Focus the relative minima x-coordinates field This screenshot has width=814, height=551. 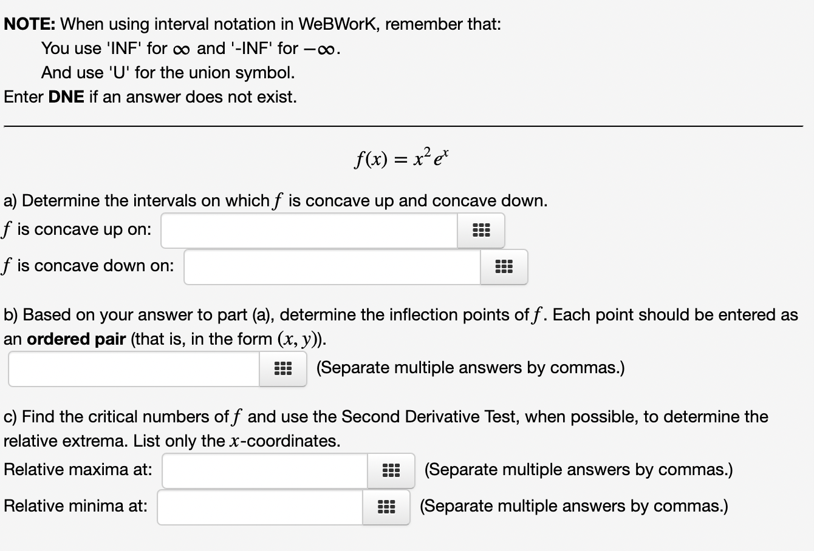click(258, 507)
